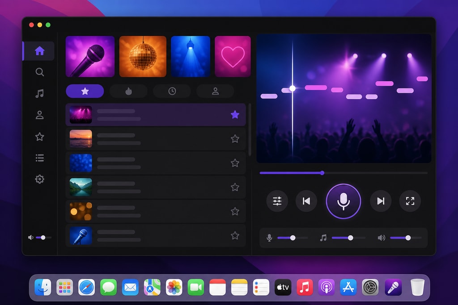The image size is (458, 305).
Task: Favorite the orange bokeh thumbnail song
Action: coord(235,211)
